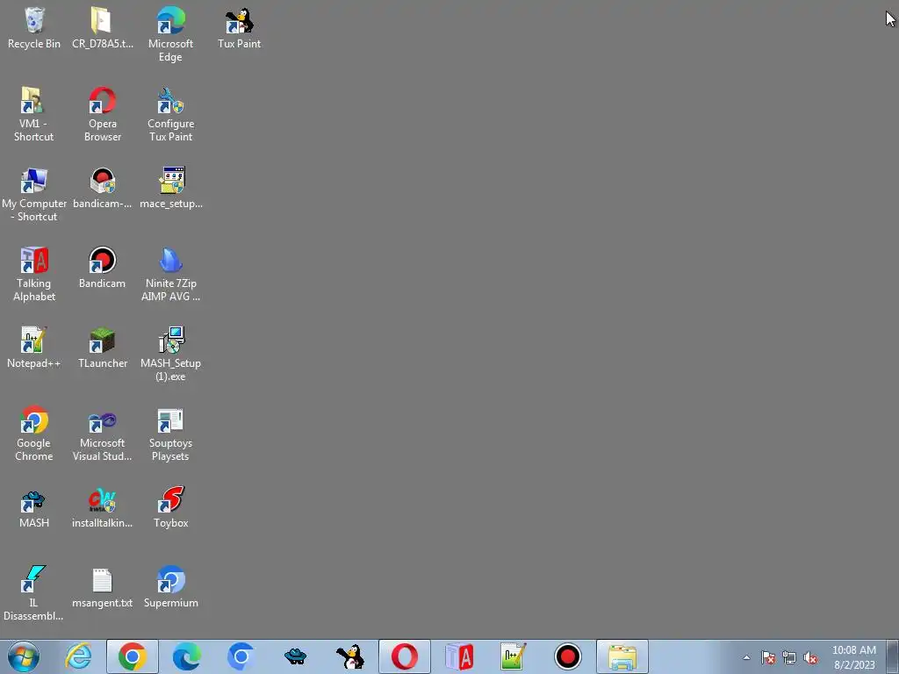The image size is (899, 674).
Task: Switch to Google Chrome on the taskbar
Action: (x=133, y=656)
